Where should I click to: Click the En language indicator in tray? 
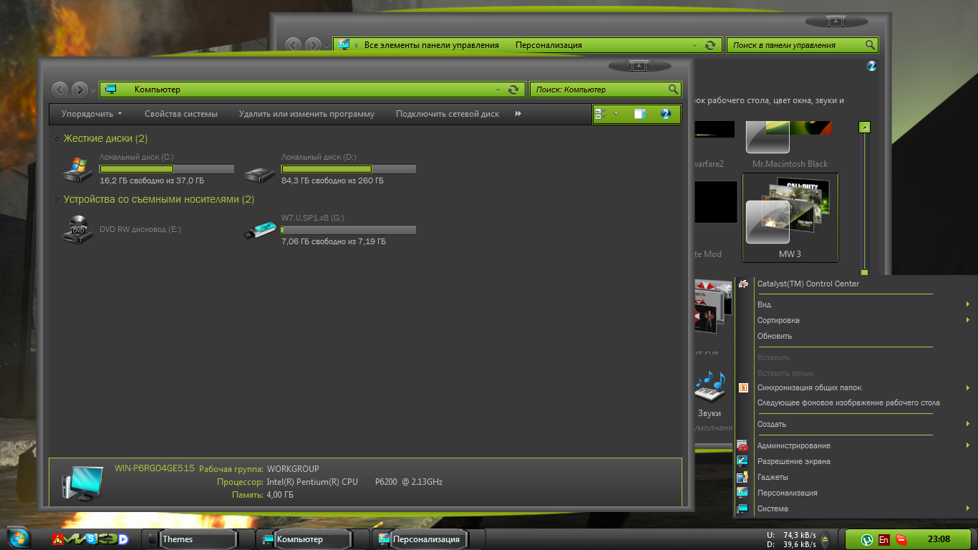pos(884,539)
